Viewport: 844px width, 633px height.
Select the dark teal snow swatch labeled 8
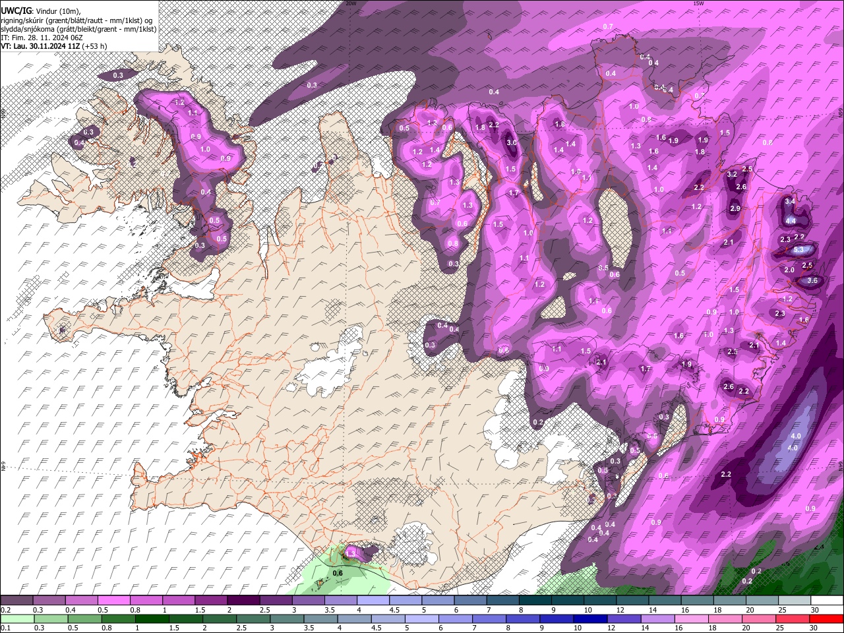(x=534, y=600)
